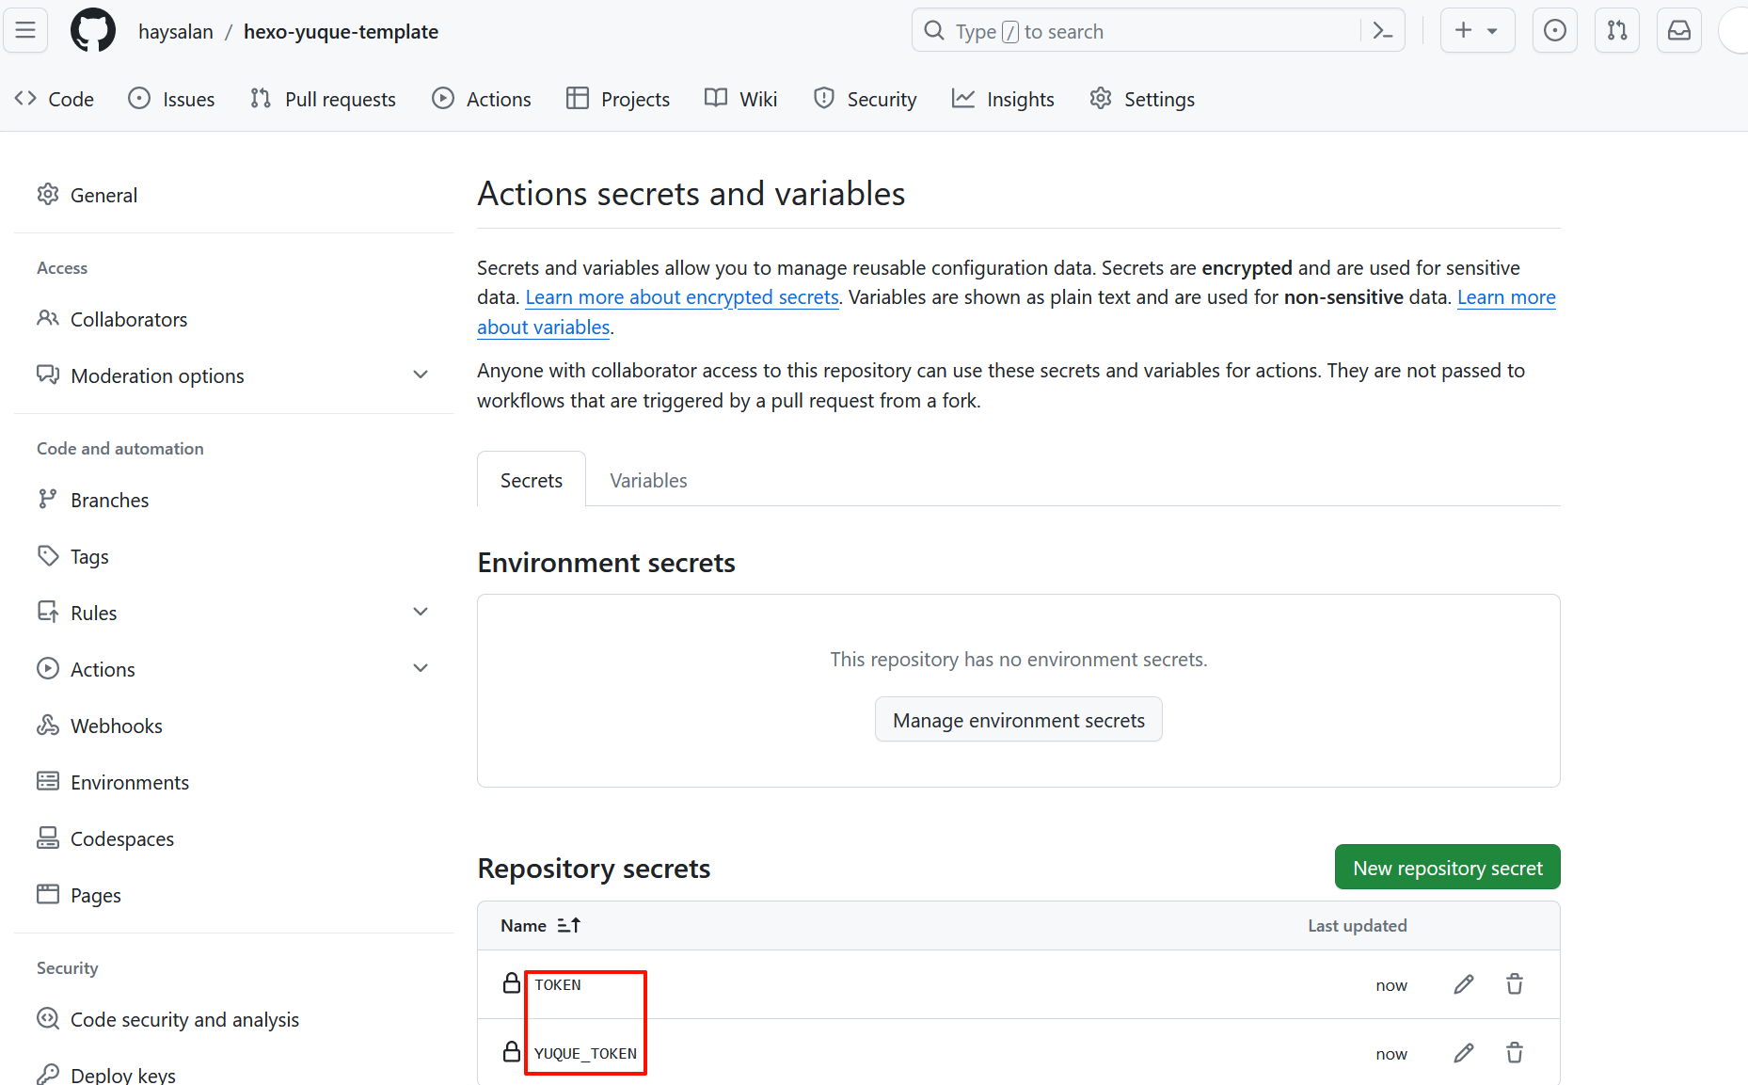Open the hamburger navigation menu
This screenshot has width=1748, height=1085.
click(25, 31)
